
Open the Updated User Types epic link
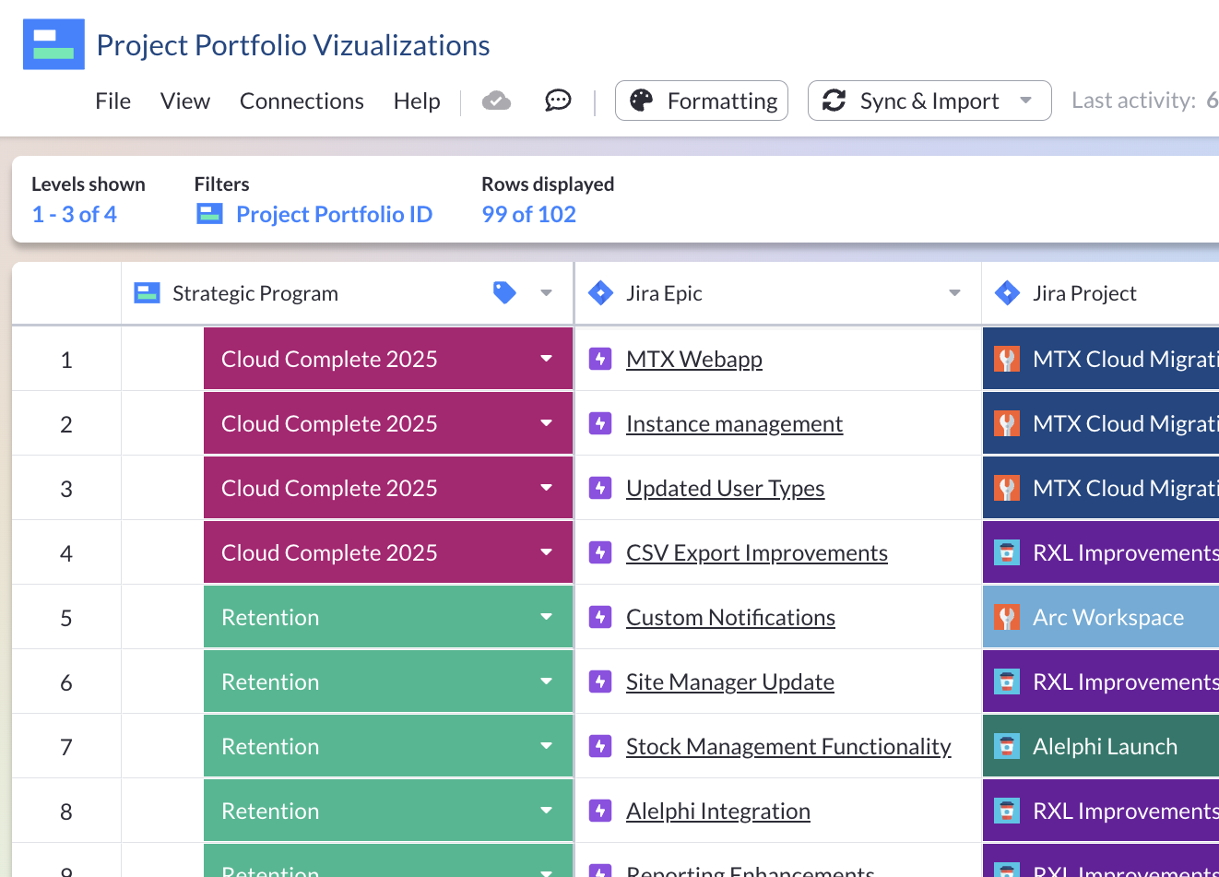click(725, 488)
